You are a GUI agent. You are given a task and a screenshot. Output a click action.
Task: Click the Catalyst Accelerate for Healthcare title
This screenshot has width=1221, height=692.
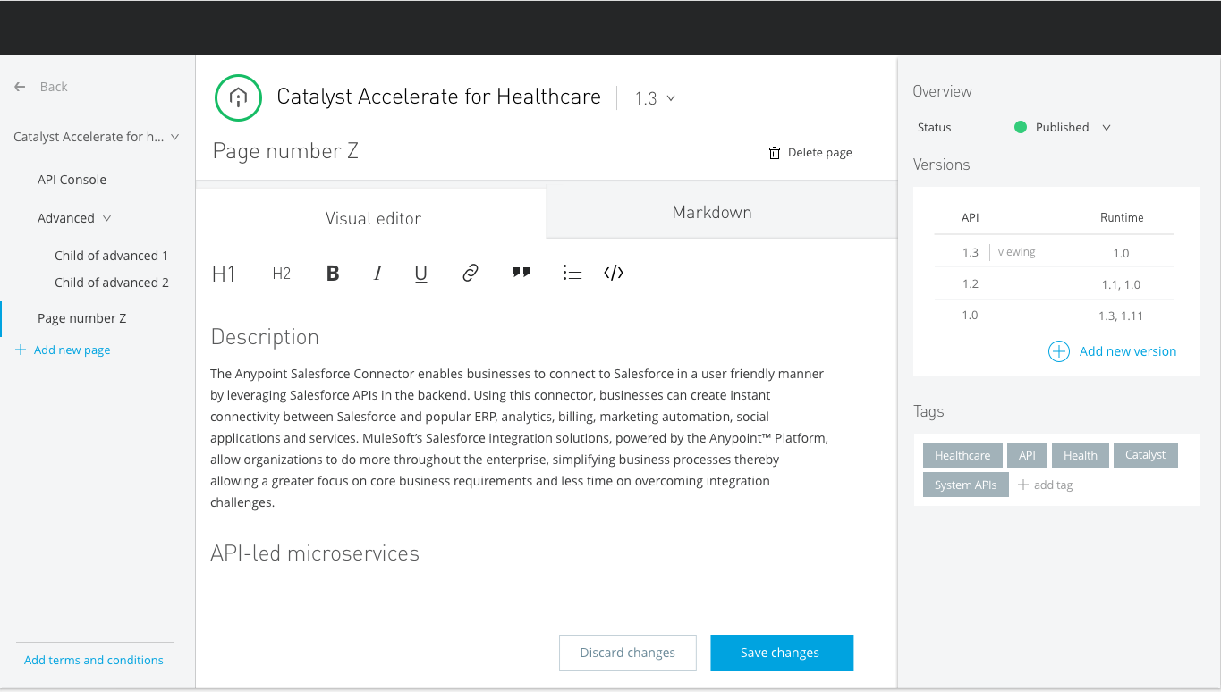pyautogui.click(x=439, y=97)
